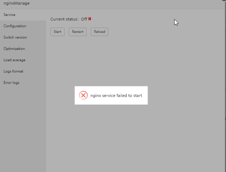View the Error logs tab
The width and height of the screenshot is (226, 172).
[23, 83]
